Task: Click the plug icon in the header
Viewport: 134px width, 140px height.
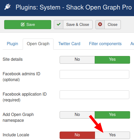Action: [7, 7]
